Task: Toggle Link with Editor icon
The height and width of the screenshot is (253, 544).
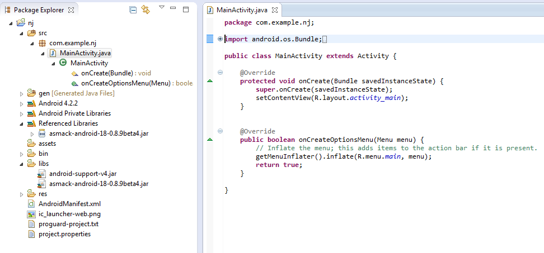Action: 146,10
